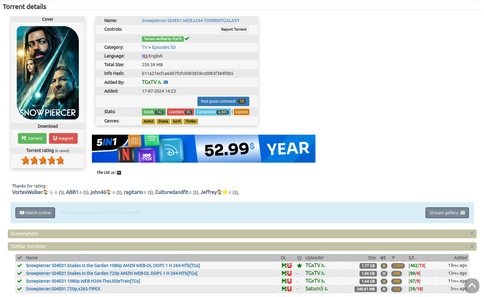Image resolution: width=484 pixels, height=297 pixels.
Task: Click verified checkmark on TheLittleTrain row
Action: tap(20, 281)
